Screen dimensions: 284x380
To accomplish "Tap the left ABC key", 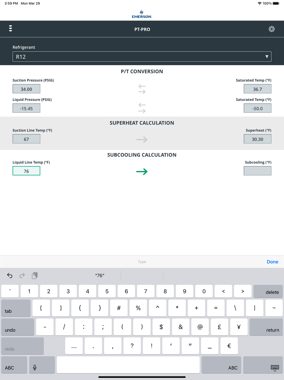I will tap(14, 365).
